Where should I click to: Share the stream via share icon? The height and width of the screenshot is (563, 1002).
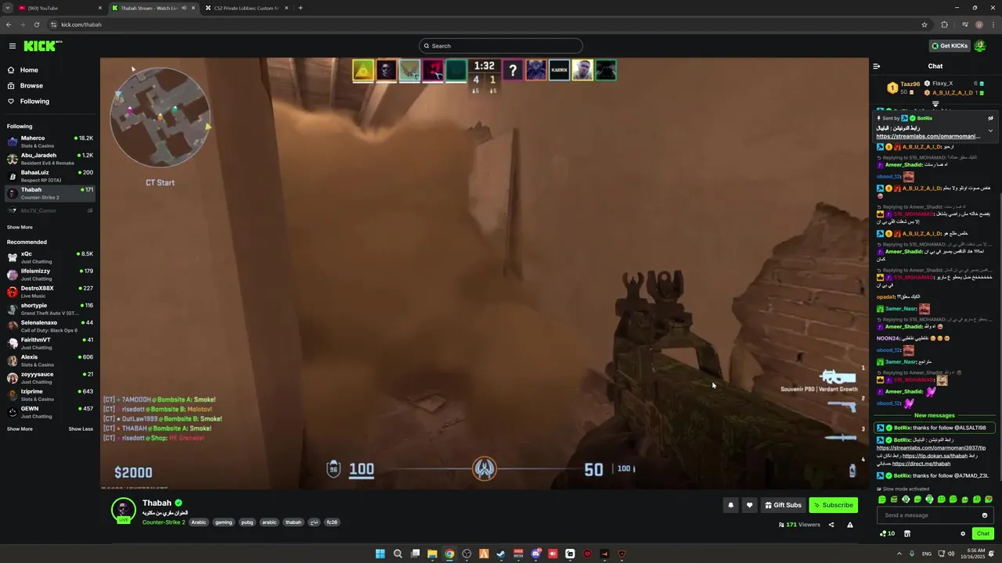click(x=831, y=525)
